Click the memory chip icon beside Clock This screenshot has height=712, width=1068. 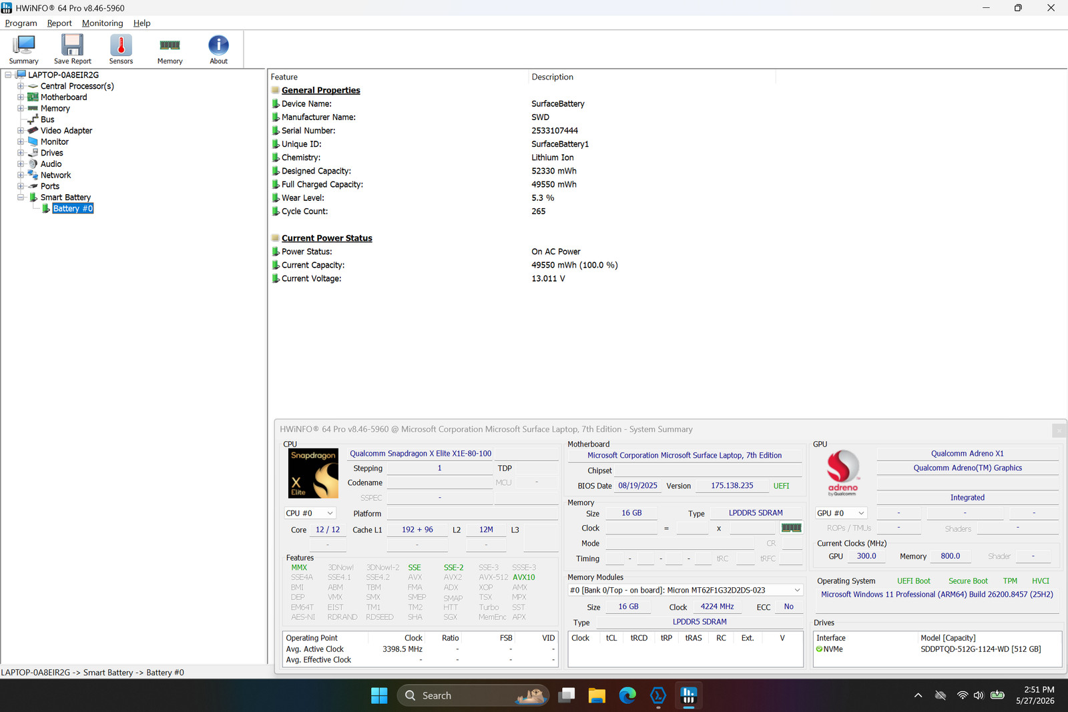coord(791,528)
